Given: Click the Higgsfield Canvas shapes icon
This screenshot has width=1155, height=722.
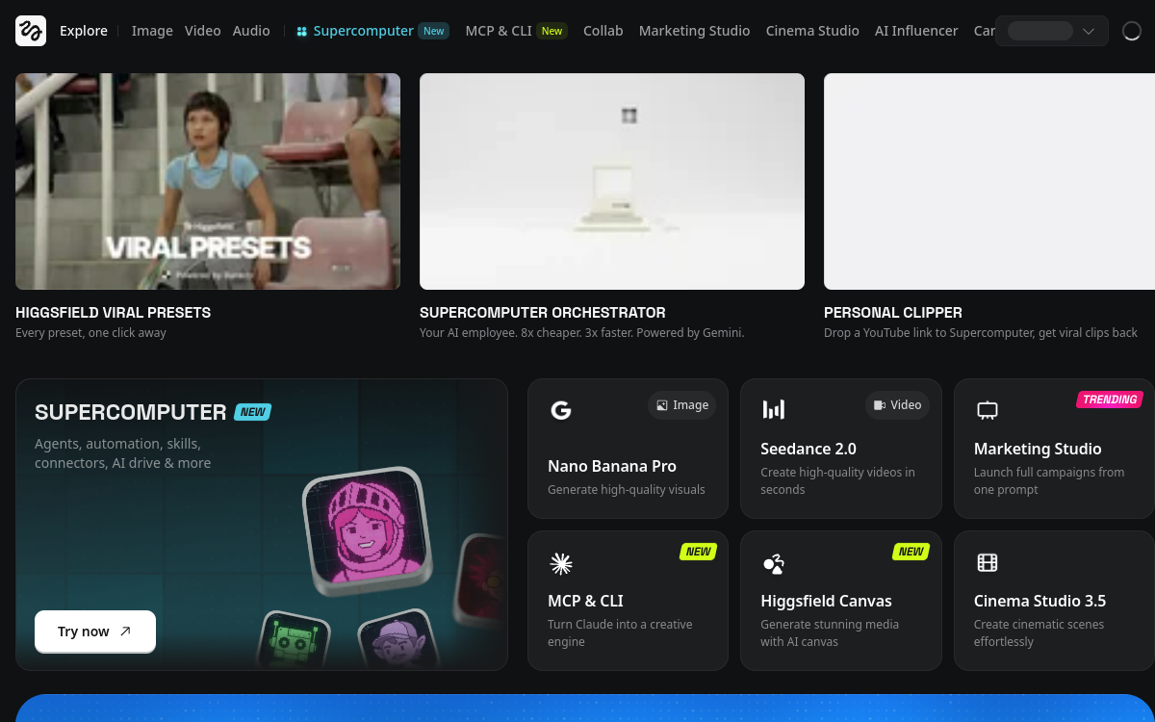Looking at the screenshot, I should coord(774,564).
